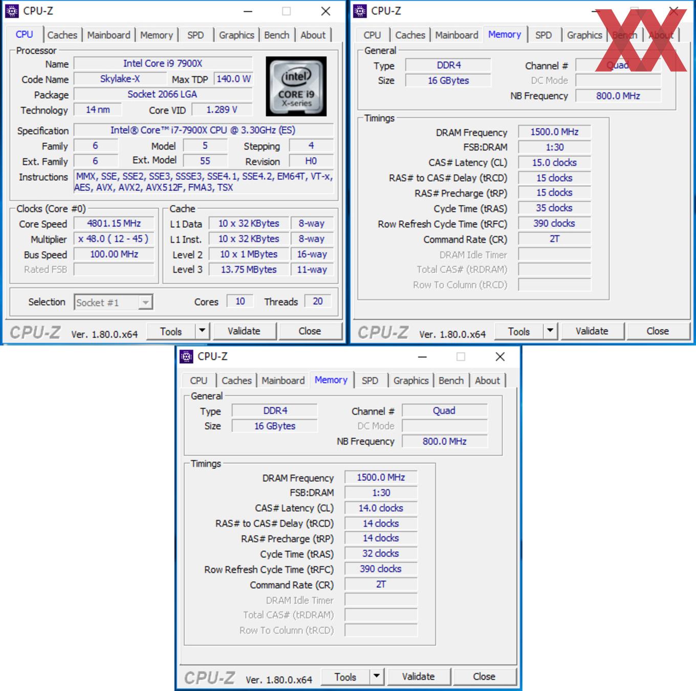The height and width of the screenshot is (691, 696).
Task: Open Caches tab in top-right window
Action: click(x=410, y=35)
